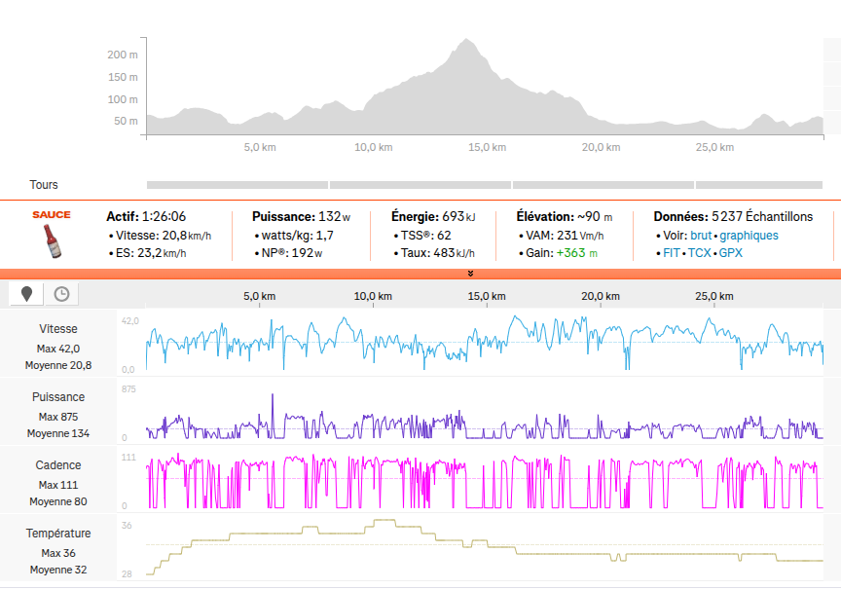Select the third lap bar in Tours

click(x=603, y=185)
